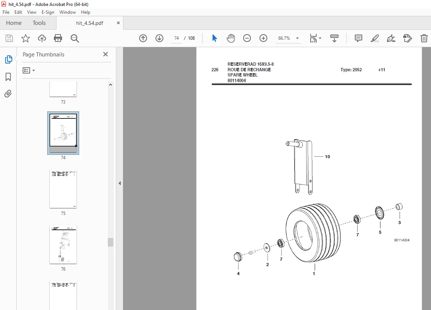Open the E-Sign menu

click(48, 12)
